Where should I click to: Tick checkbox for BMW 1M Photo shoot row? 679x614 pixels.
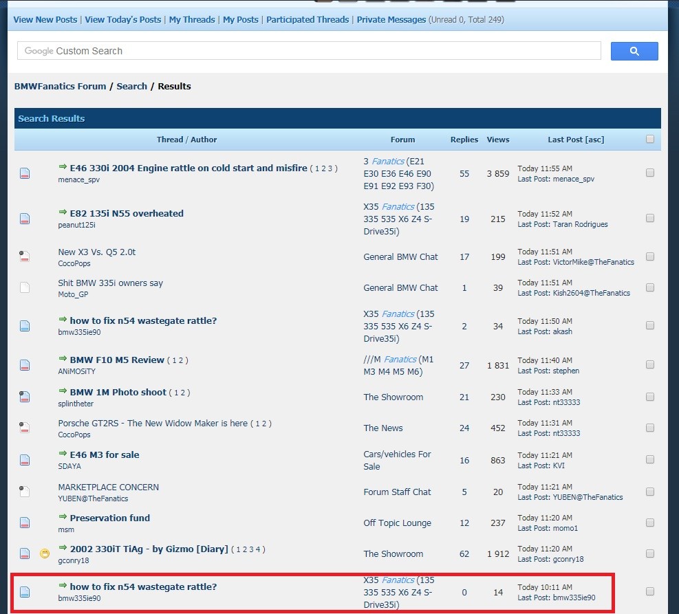click(650, 397)
